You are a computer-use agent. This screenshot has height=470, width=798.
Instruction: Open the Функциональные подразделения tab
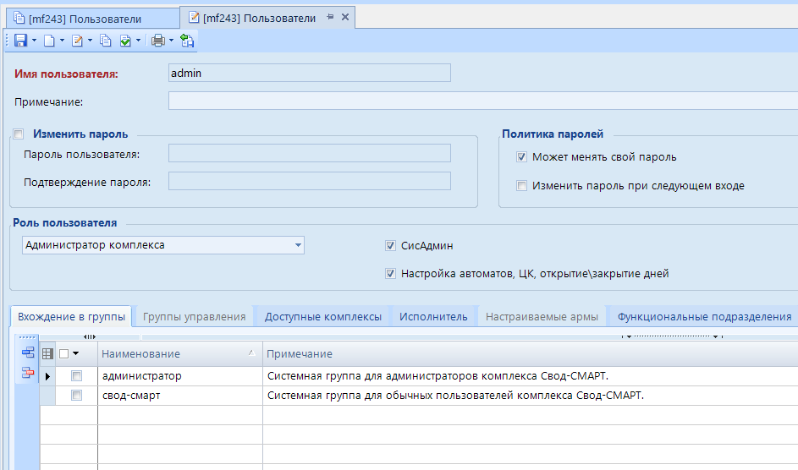click(704, 316)
